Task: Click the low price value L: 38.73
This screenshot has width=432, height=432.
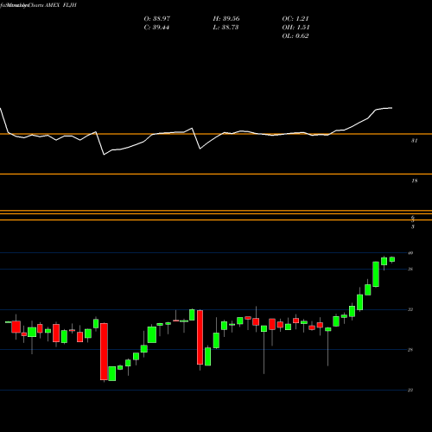Action: coord(226,28)
